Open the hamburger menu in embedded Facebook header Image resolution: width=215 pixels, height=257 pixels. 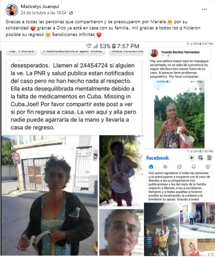pyautogui.click(x=209, y=158)
